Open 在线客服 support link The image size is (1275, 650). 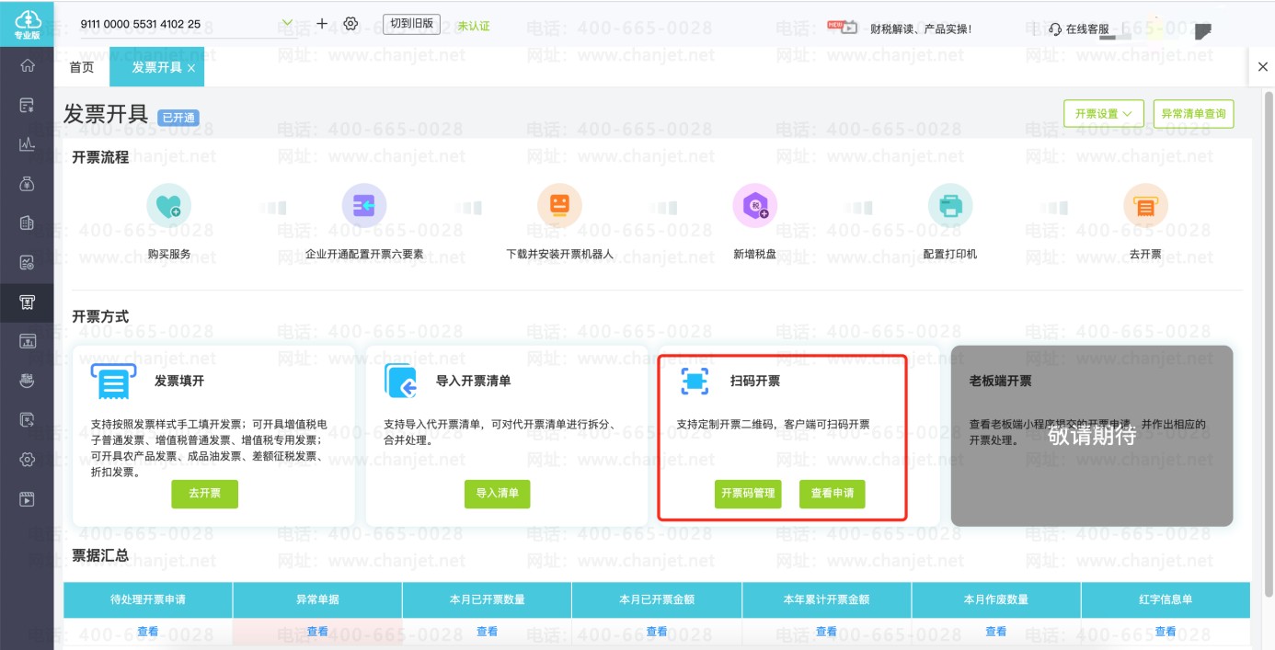click(x=1079, y=29)
